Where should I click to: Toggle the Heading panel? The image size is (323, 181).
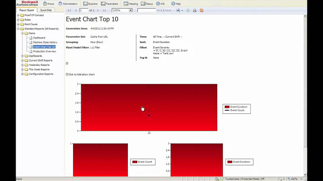tap(131, 4)
